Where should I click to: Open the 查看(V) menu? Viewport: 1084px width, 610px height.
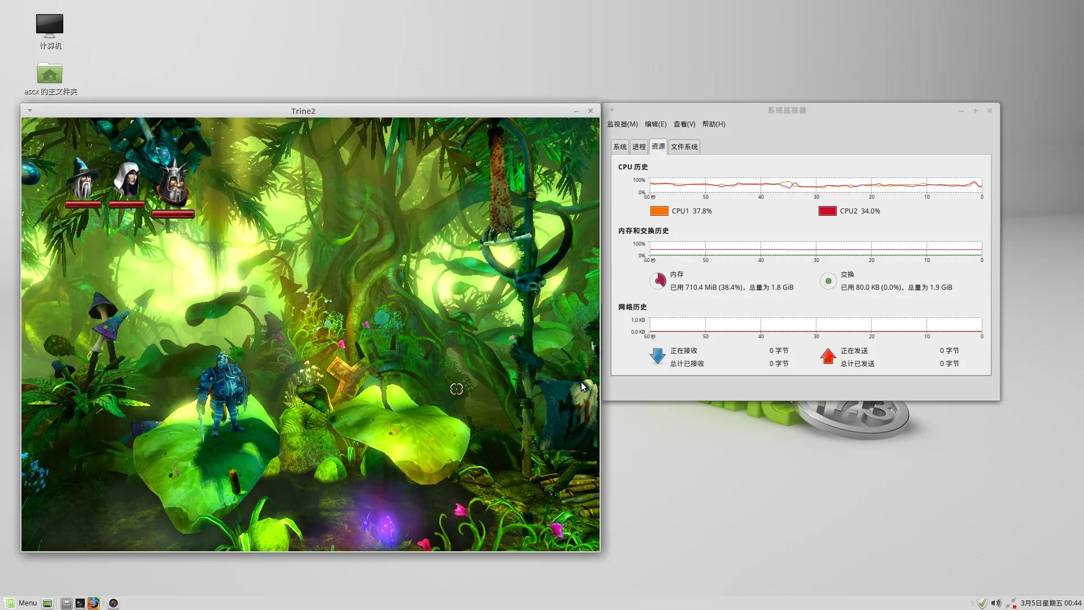coord(684,124)
